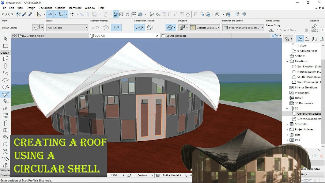Image resolution: width=325 pixels, height=183 pixels.
Task: Expand the Project Indexes node
Action: tap(287, 130)
